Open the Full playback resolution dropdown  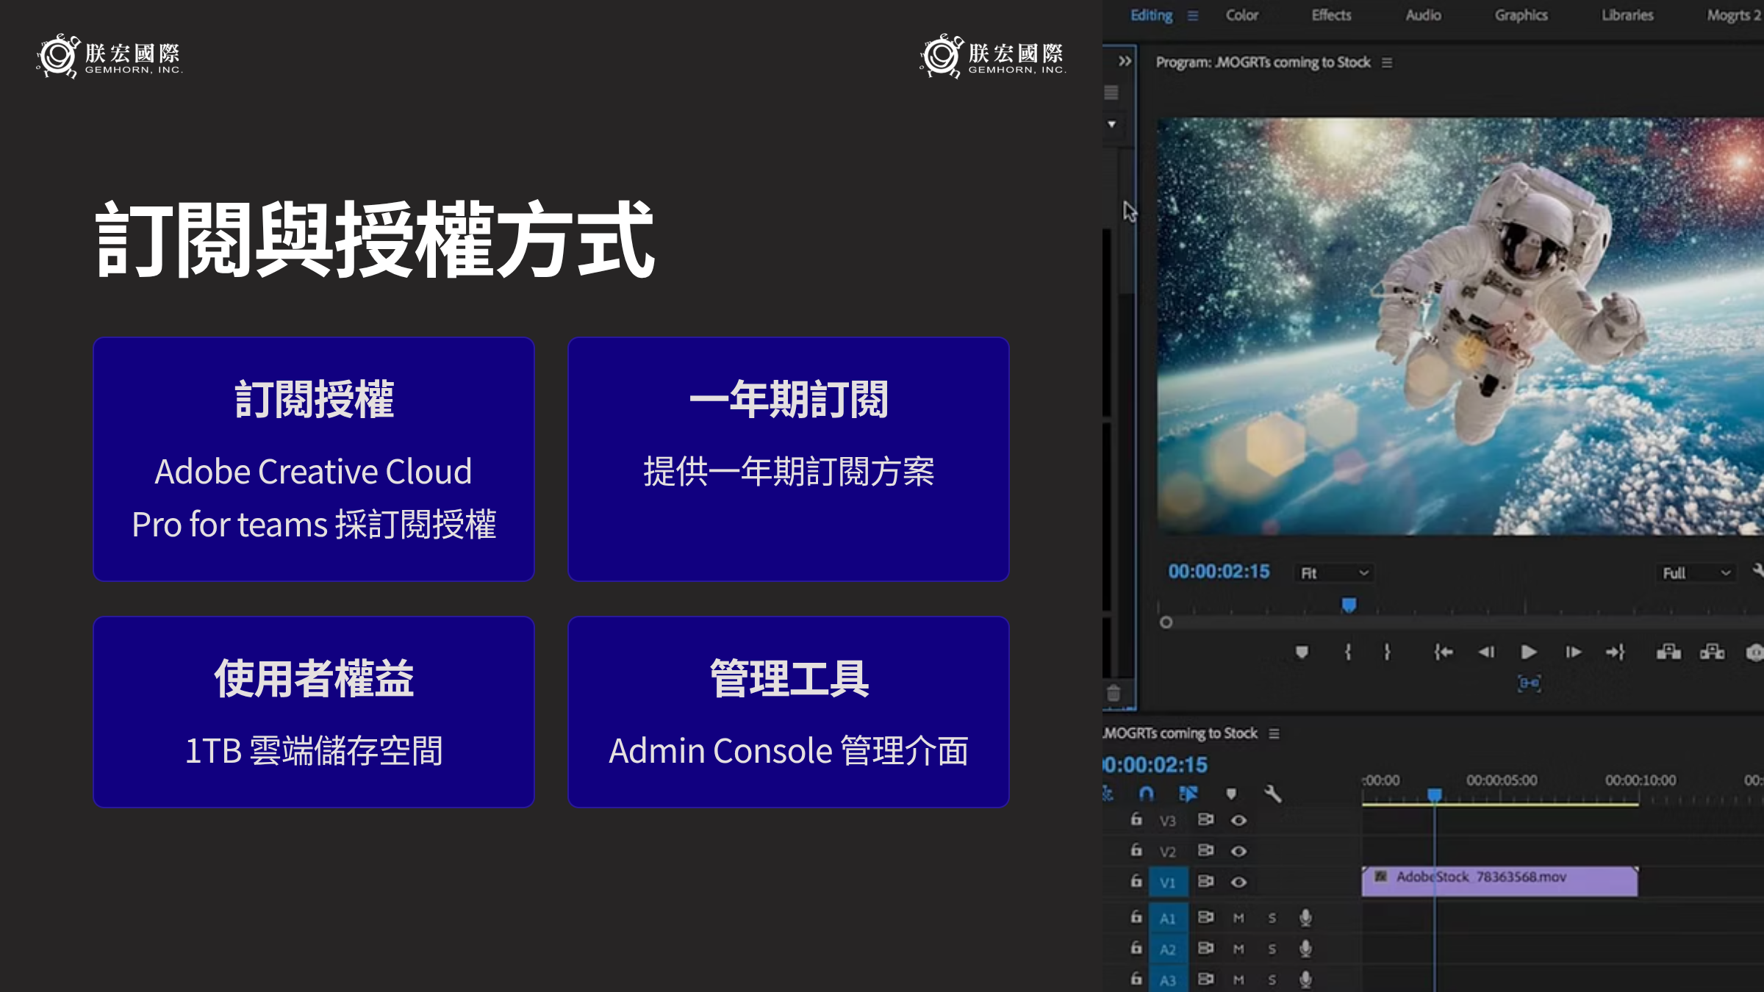click(x=1696, y=573)
